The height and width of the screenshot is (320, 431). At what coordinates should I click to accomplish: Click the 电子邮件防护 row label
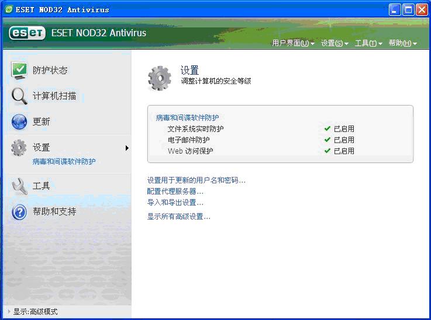point(189,140)
